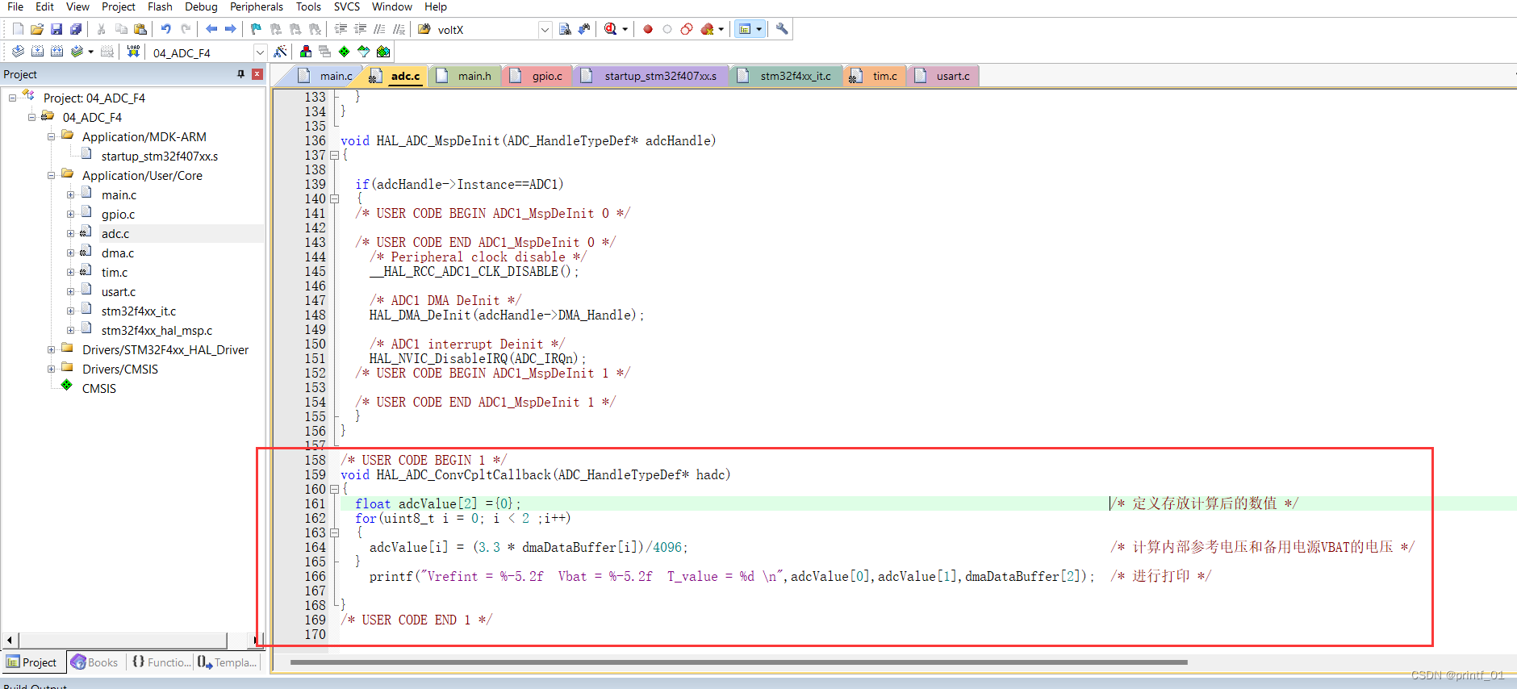
Task: Click the find text field containing voltX
Action: (486, 30)
